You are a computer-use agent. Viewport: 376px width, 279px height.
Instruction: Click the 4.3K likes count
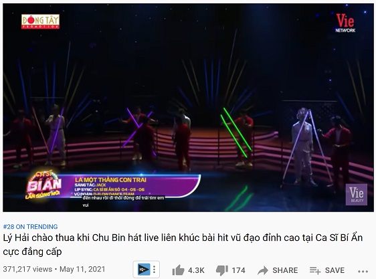[196, 270]
